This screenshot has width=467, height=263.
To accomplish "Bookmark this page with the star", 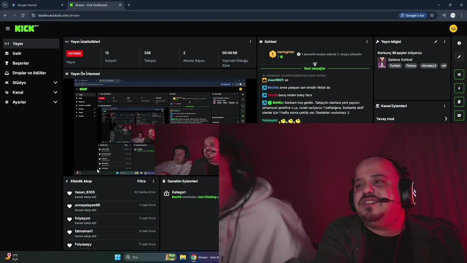I will 432,15.
